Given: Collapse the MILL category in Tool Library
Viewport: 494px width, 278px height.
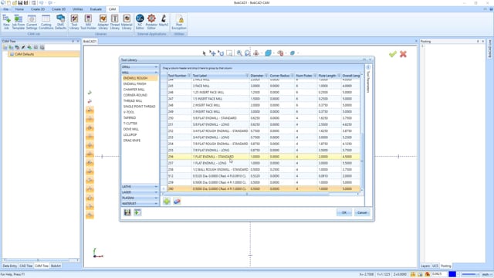Looking at the screenshot, I should click(140, 73).
